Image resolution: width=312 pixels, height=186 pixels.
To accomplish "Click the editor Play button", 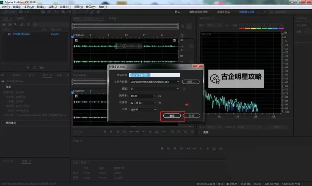I will point(111,132).
